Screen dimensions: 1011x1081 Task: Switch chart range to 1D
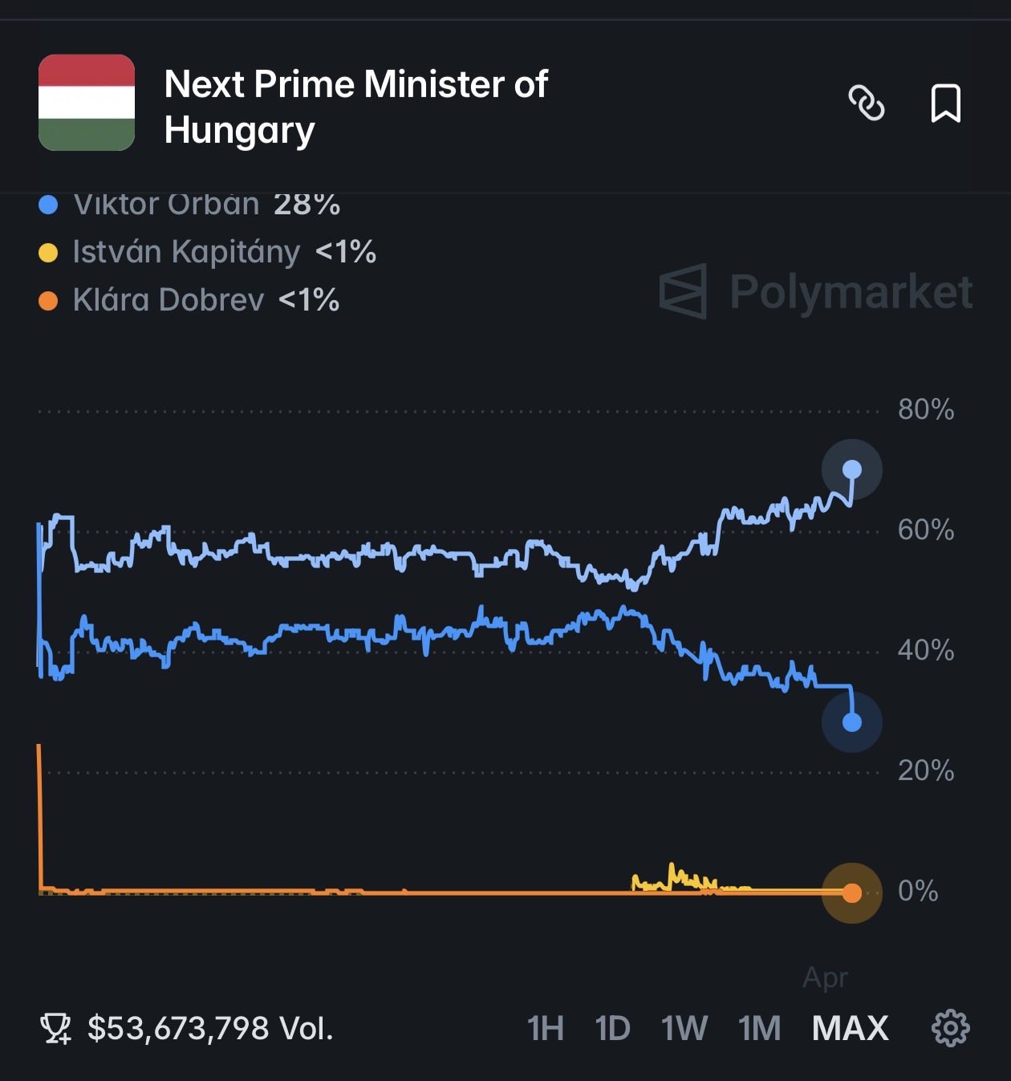click(x=612, y=1028)
